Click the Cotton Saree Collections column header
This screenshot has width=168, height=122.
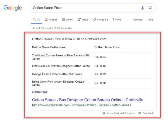pos(49,47)
